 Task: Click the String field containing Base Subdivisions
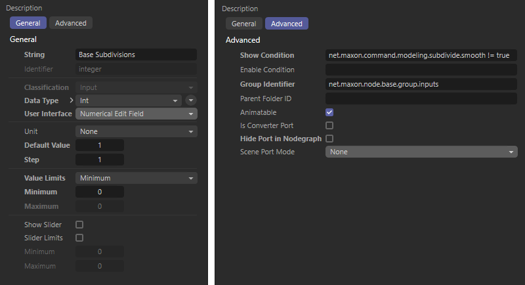[136, 55]
